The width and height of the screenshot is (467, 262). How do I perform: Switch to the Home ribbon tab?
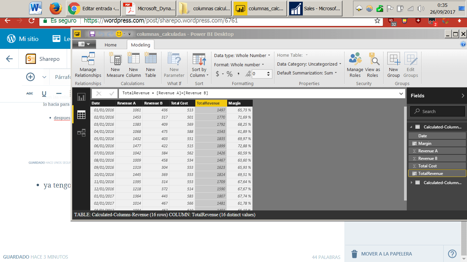pos(111,45)
